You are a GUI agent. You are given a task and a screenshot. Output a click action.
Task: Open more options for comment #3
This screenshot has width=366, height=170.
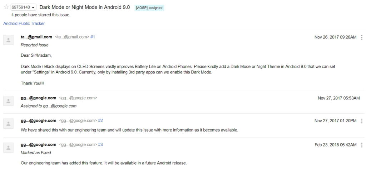point(362,145)
